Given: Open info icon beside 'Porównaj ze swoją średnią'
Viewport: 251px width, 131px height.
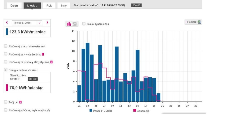Looking at the screenshot, I should pos(43,54).
